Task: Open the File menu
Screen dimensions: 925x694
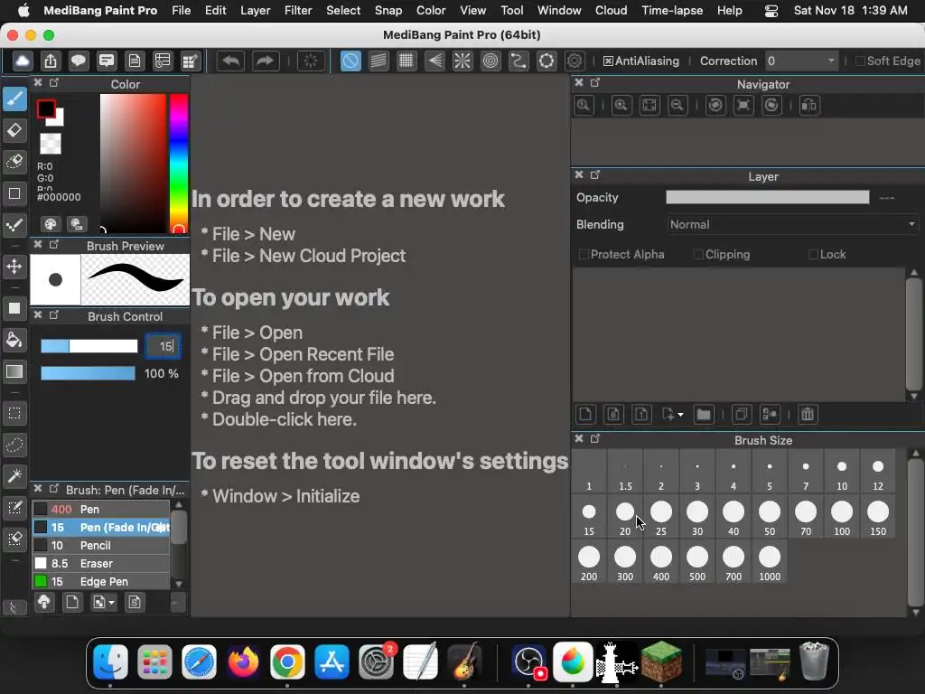Action: click(x=181, y=11)
